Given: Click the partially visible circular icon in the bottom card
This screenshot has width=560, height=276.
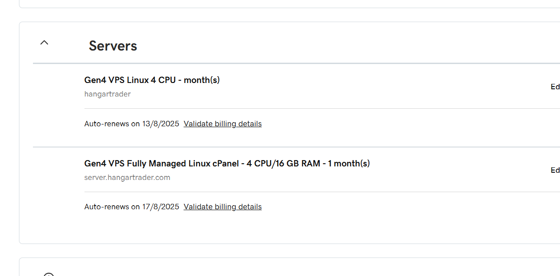Looking at the screenshot, I should [x=49, y=274].
